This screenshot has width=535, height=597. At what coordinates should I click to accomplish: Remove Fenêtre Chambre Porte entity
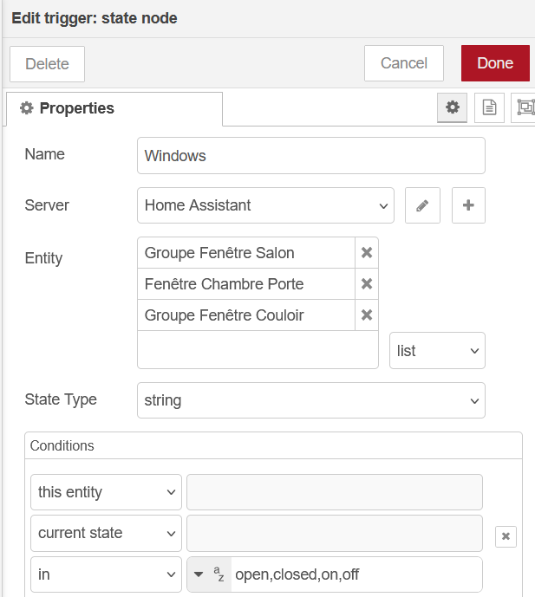click(x=367, y=284)
